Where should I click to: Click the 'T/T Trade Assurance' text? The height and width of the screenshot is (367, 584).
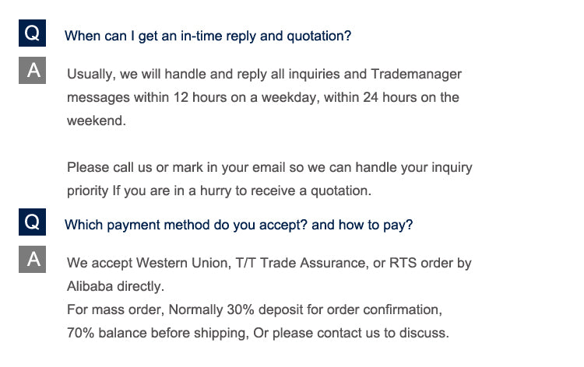(301, 263)
